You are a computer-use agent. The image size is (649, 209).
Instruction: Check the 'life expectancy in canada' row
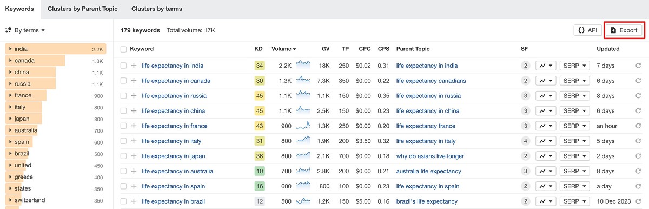(x=124, y=81)
